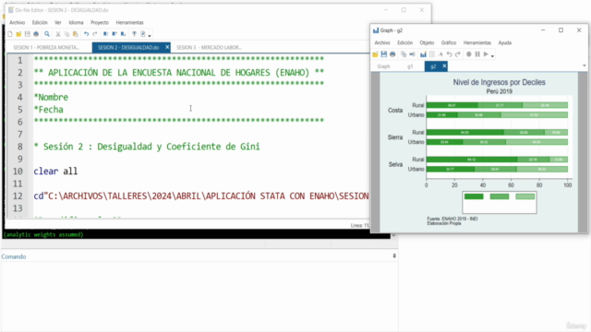Toggle bookmark icon in Do-file Editor toolbar
Viewport: 591px width, 332px height.
106,34
